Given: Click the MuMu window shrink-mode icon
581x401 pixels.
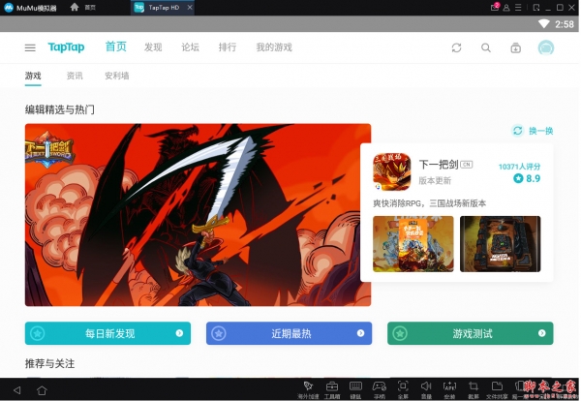Looking at the screenshot, I should tap(536, 8).
